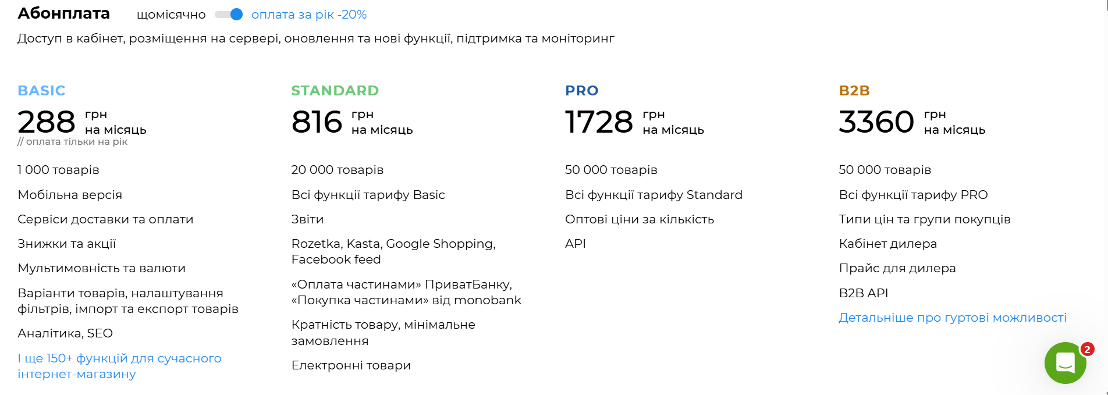This screenshot has height=395, width=1108.
Task: Click Електронні товари under STANDARD
Action: 351,365
